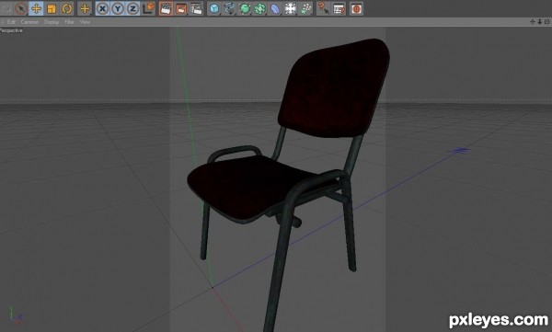
Task: Click the Perspective viewport label
Action: (x=11, y=30)
